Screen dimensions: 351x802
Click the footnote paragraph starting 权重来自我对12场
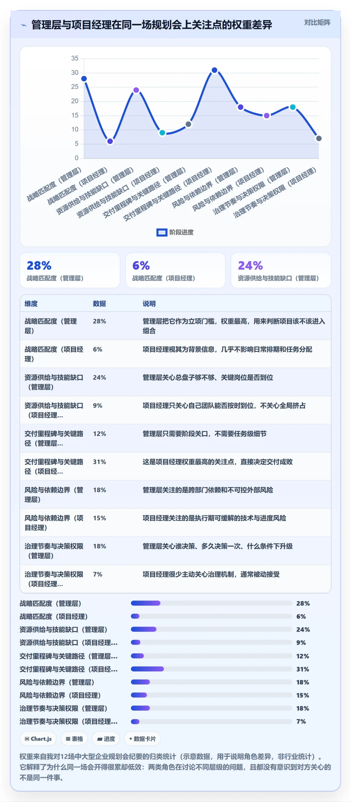pos(175,767)
